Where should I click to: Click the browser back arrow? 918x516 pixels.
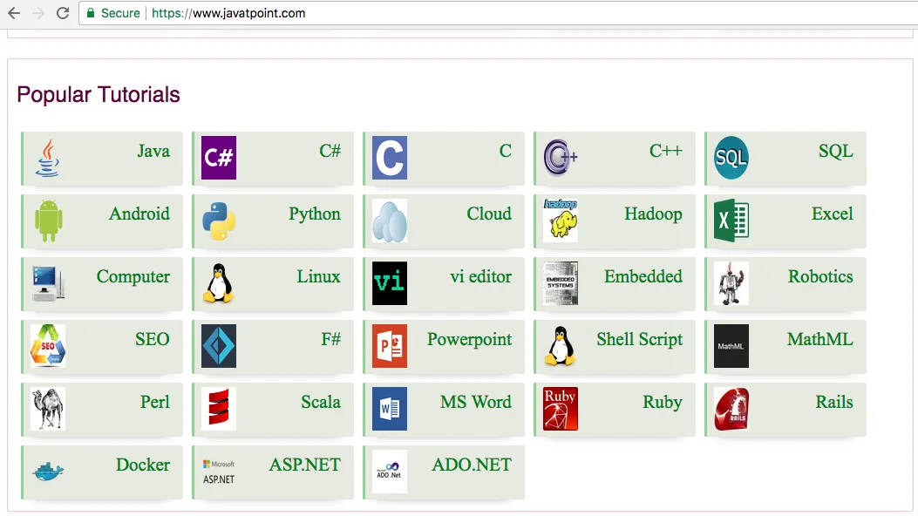point(14,13)
